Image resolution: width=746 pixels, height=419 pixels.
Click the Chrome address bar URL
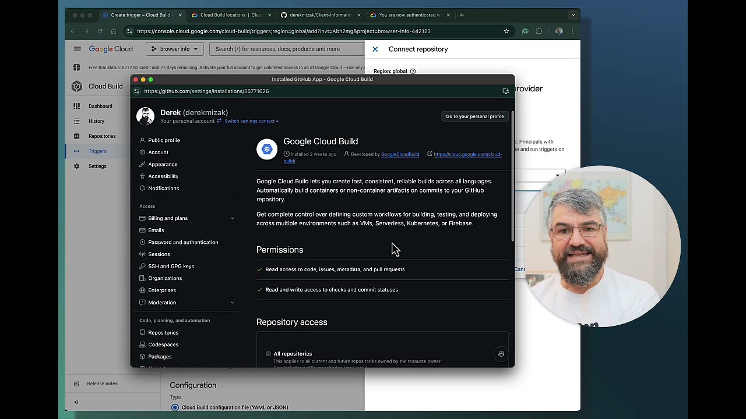284,31
